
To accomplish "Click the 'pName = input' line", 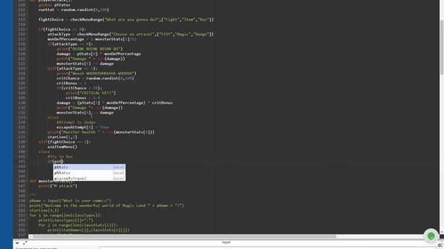I will point(70,201).
